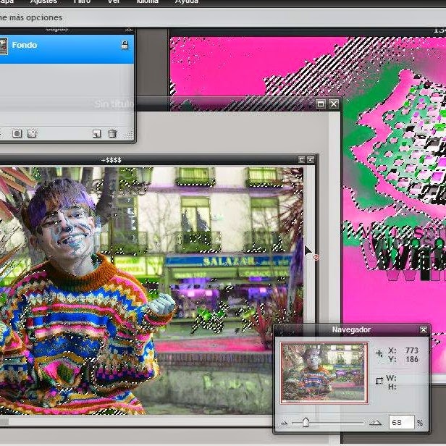Delete layer using the trash icon
Viewport: 446px width, 446px height.
point(112,134)
